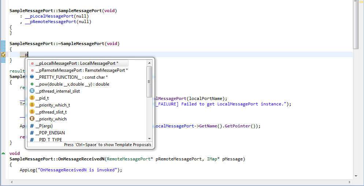
Task: Click typedef T icon of __pthread_slist_t
Action: [x=32, y=112]
